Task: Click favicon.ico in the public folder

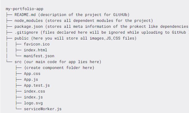Action: 37,44
